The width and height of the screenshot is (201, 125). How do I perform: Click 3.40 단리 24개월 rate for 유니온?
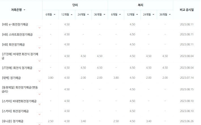pos(83,121)
